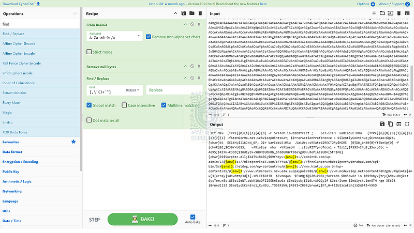The image size is (414, 233).
Task: Disable the Find / Replace operation
Action: point(192,78)
